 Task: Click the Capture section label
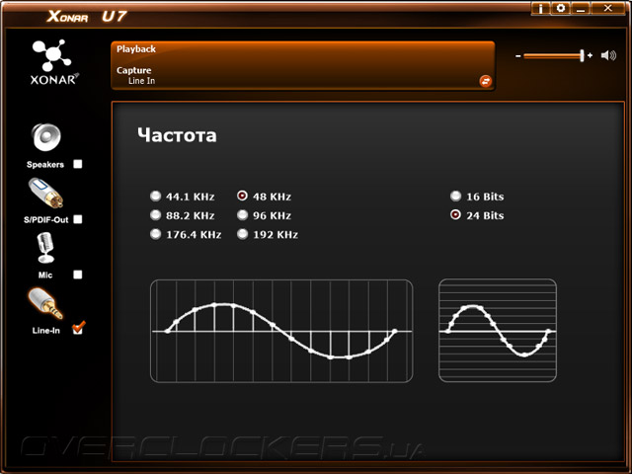[134, 70]
